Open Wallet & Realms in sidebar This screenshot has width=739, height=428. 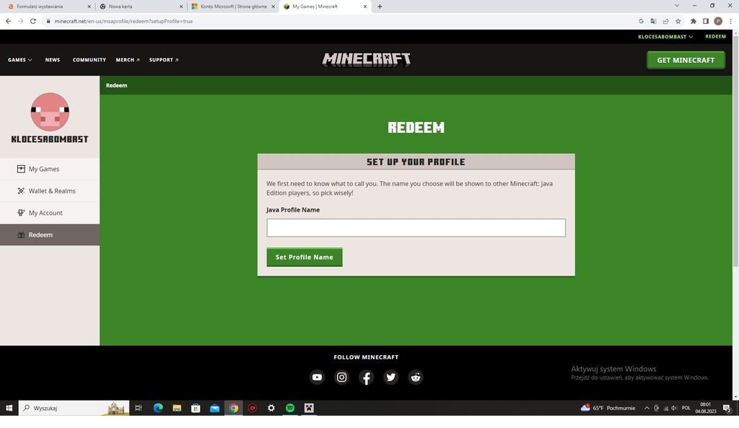(50, 191)
